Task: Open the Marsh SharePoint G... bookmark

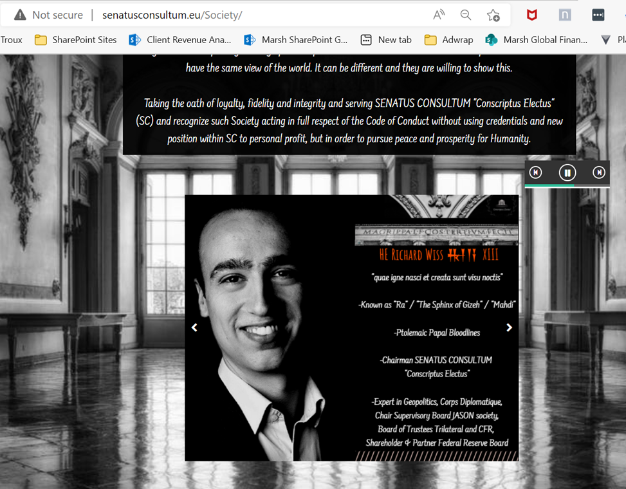Action: tap(295, 40)
